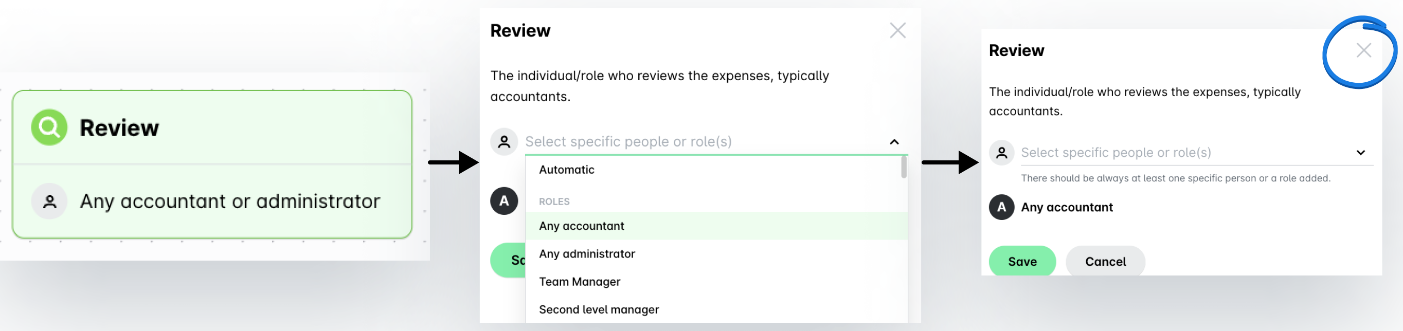This screenshot has width=1403, height=331.
Task: Select 'Automatic' from the dropdown list
Action: (x=566, y=170)
